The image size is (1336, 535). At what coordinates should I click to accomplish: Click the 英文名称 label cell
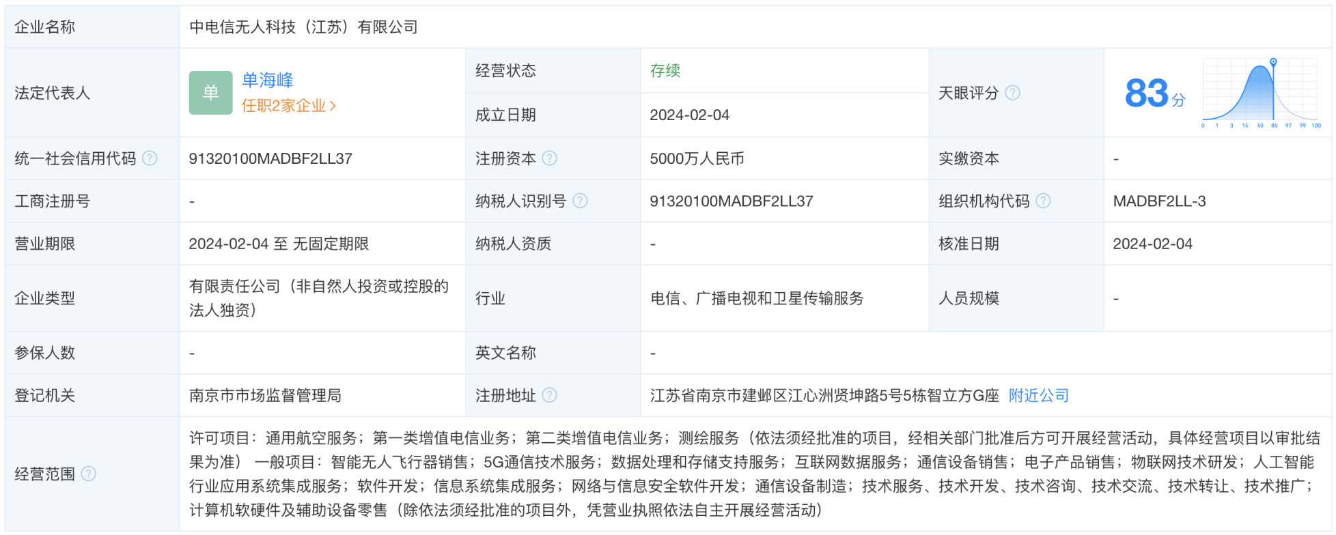tap(553, 353)
